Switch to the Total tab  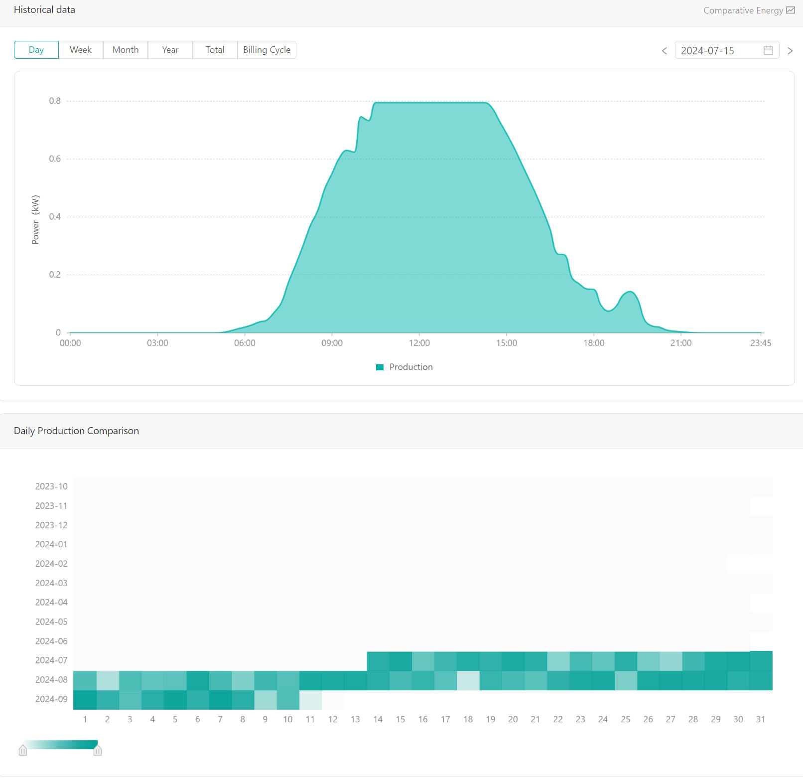coord(215,50)
